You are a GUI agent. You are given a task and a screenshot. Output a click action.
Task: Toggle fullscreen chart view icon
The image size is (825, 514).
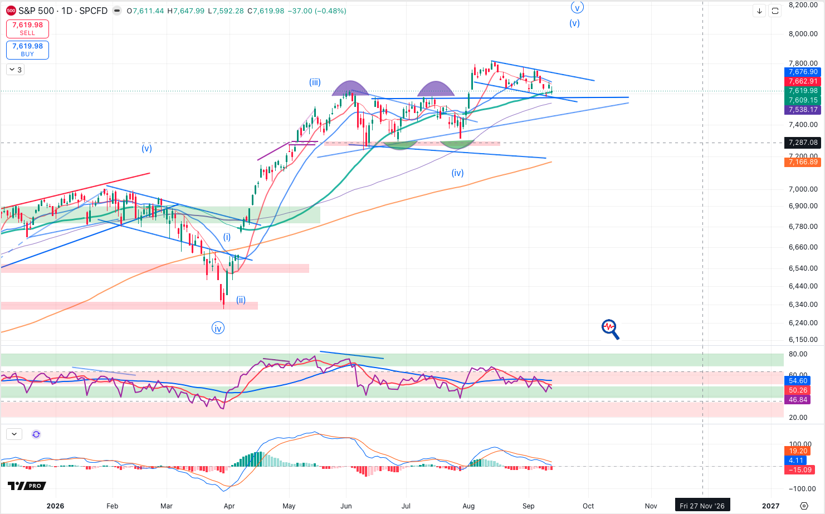[775, 11]
